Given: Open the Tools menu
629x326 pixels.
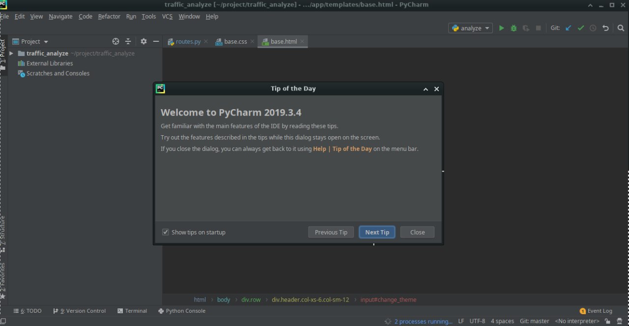Looking at the screenshot, I should point(148,16).
